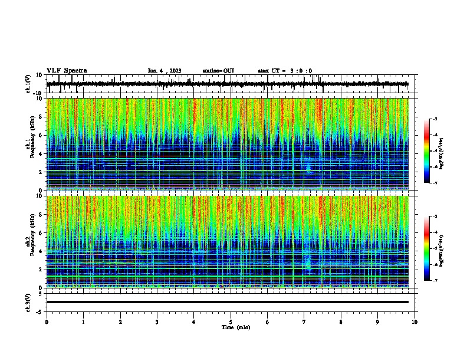Click the ch.1 voltage waveform trace
This screenshot has height=361, width=467.
[227, 84]
